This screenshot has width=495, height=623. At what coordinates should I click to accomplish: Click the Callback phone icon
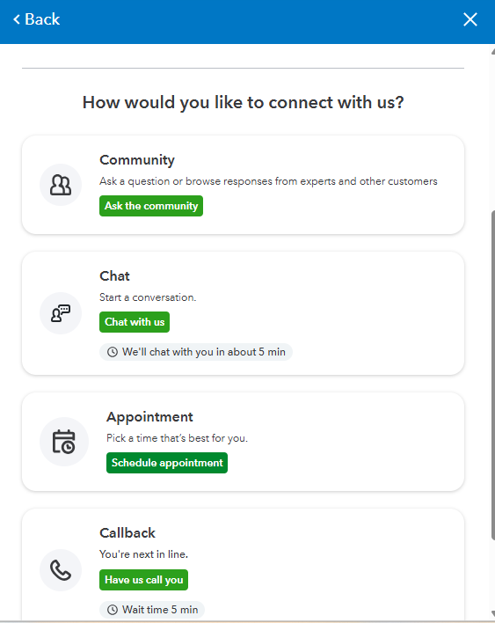[61, 570]
